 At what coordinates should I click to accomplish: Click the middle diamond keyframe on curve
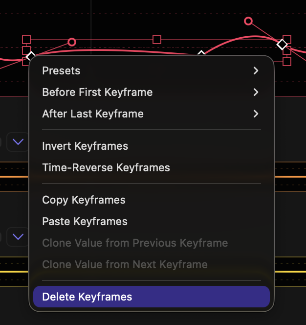(x=201, y=52)
